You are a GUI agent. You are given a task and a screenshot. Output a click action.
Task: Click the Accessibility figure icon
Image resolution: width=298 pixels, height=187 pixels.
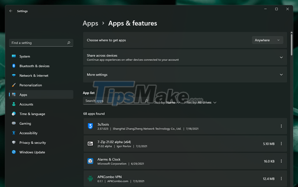click(14, 133)
